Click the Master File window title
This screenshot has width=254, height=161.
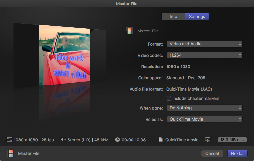(127, 4)
